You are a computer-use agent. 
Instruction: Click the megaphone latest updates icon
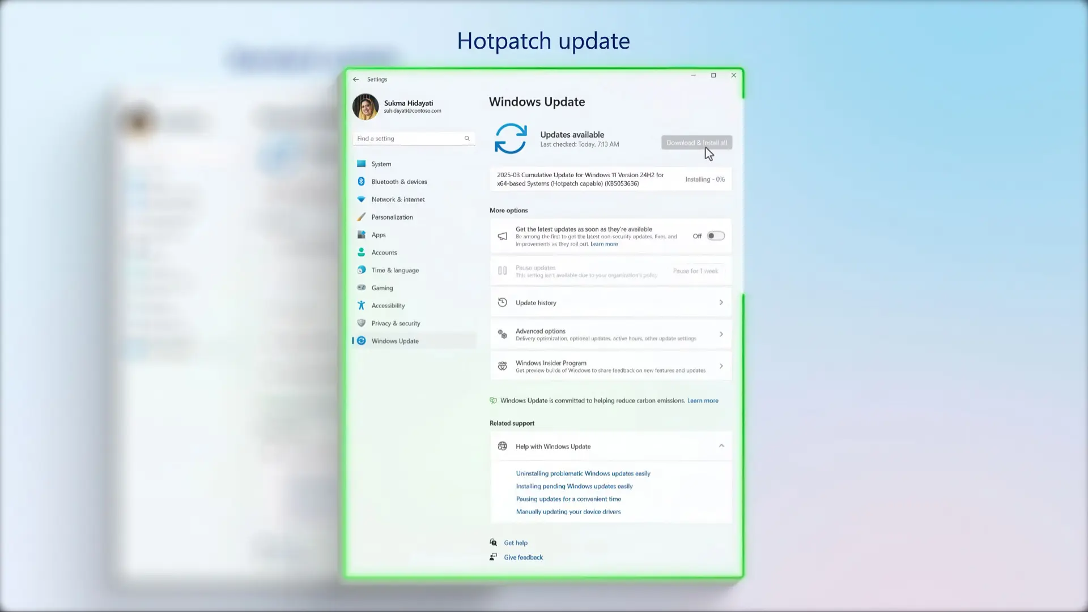(503, 236)
